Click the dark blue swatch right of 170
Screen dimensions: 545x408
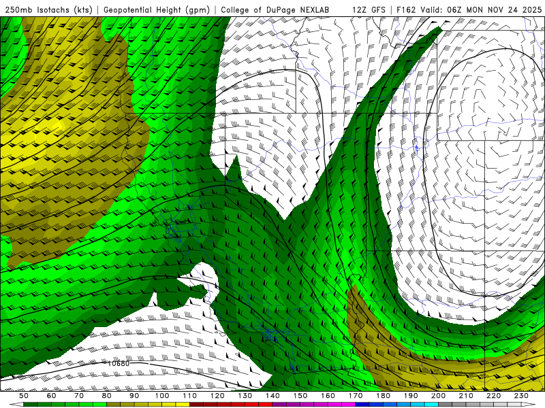coord(362,405)
